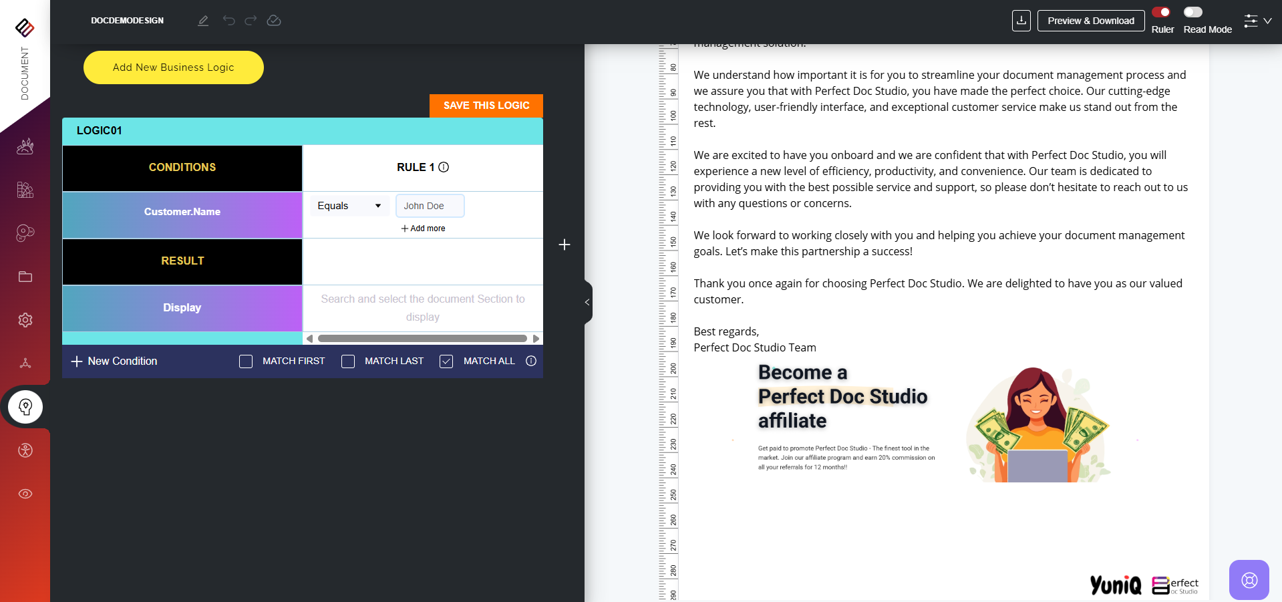Click the download icon beside Preview
1282x602 pixels.
coord(1021,21)
